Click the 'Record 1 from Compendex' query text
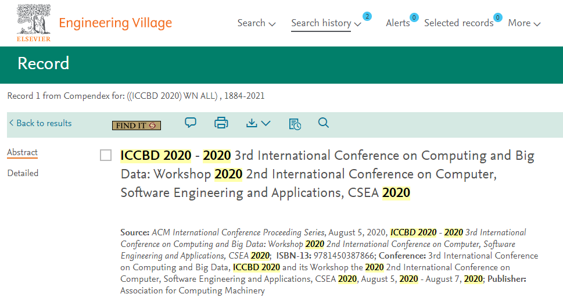 [x=136, y=96]
